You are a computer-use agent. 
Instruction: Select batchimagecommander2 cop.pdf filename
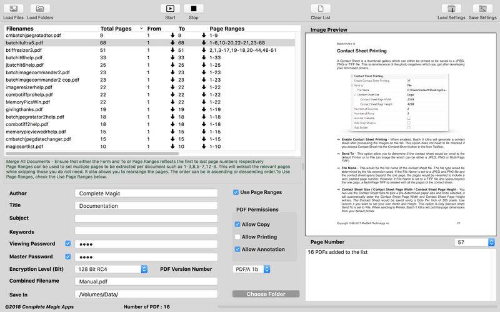click(x=42, y=80)
